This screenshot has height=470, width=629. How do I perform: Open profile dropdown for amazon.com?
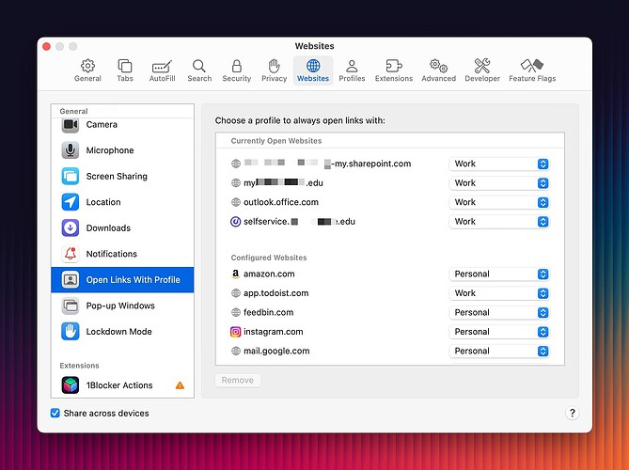pyautogui.click(x=498, y=274)
